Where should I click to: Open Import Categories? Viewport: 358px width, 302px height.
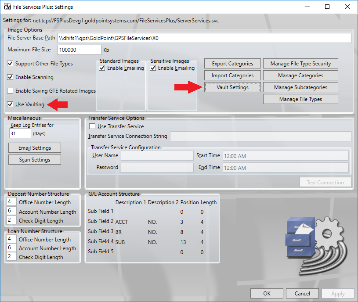pyautogui.click(x=232, y=75)
